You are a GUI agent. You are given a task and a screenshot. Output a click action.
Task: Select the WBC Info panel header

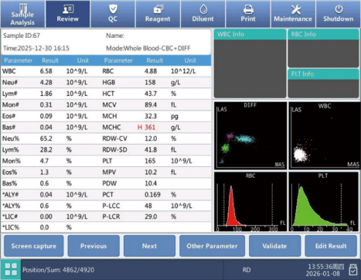coord(250,34)
